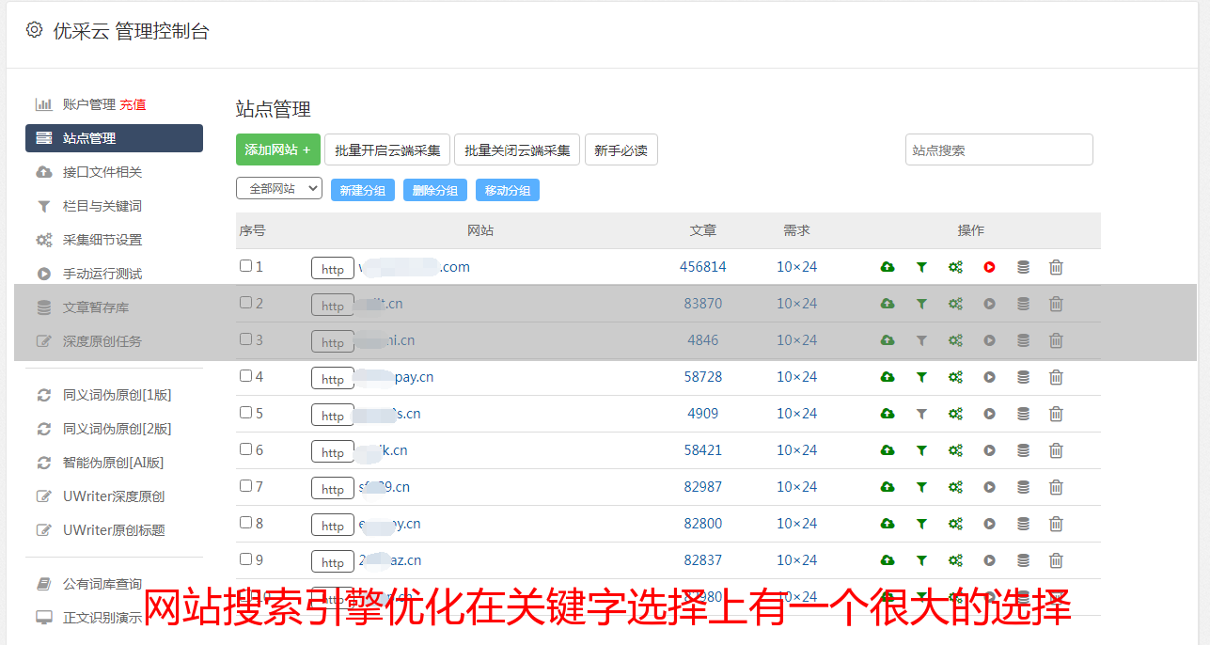Open 栏目与关键词 in the sidebar
This screenshot has width=1210, height=645.
pos(102,206)
